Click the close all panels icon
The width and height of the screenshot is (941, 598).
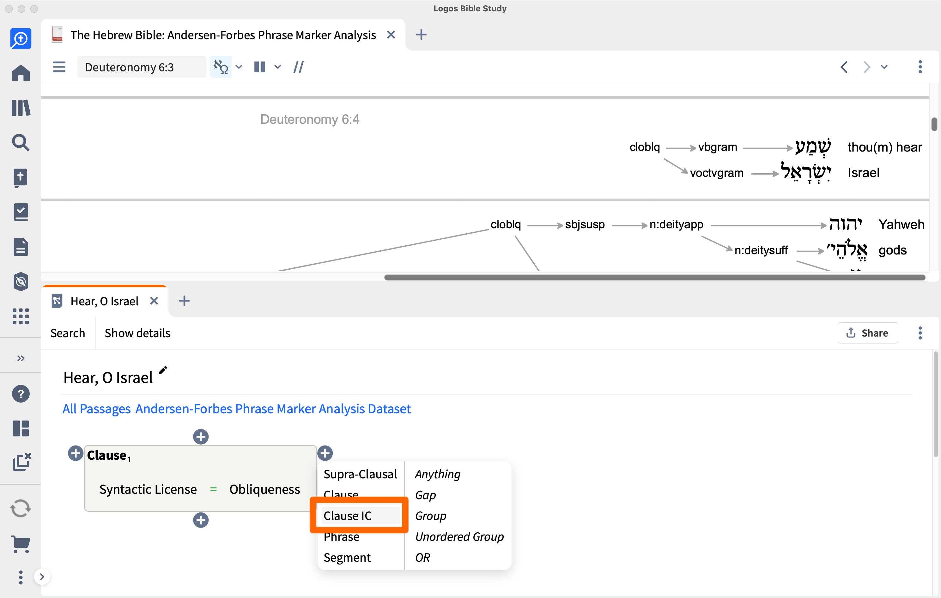click(x=21, y=463)
